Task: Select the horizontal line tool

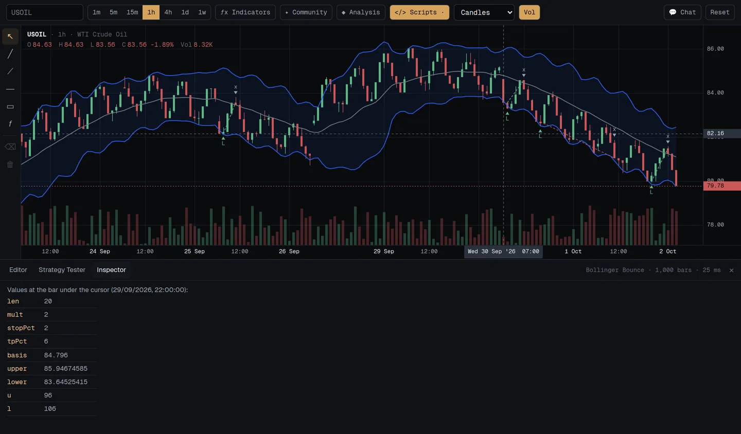Action: [10, 89]
